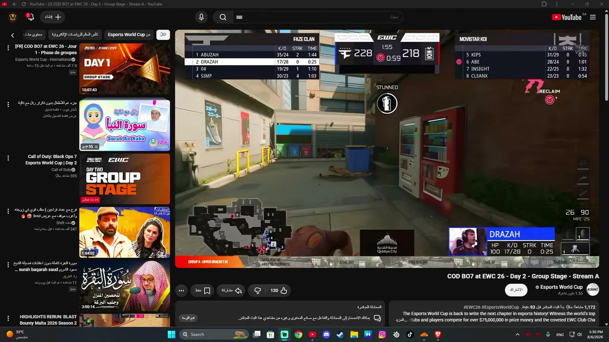Viewport: 609px width, 342px height.
Task: Click the share arrow button
Action: pos(232,290)
